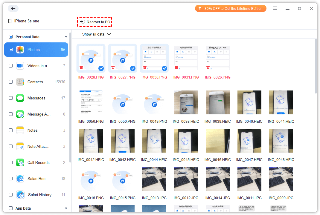Collapse the Personal Data section arrow
The width and height of the screenshot is (320, 215).
click(66, 37)
